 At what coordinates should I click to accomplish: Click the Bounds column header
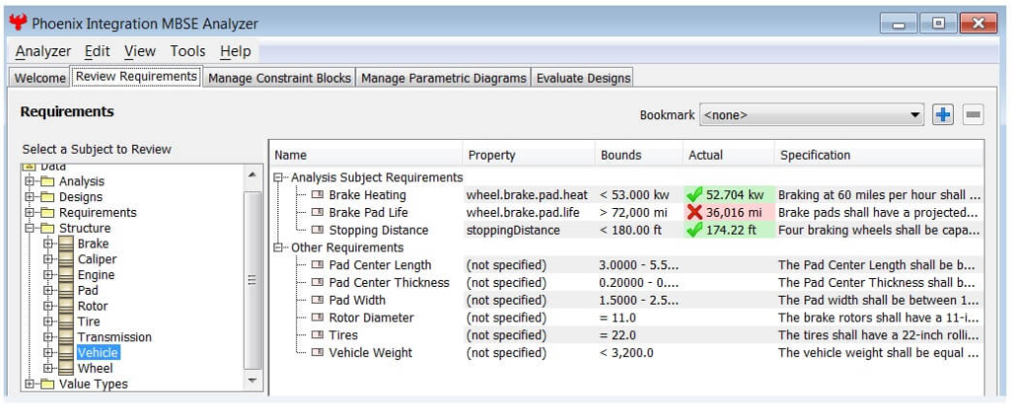tap(639, 156)
